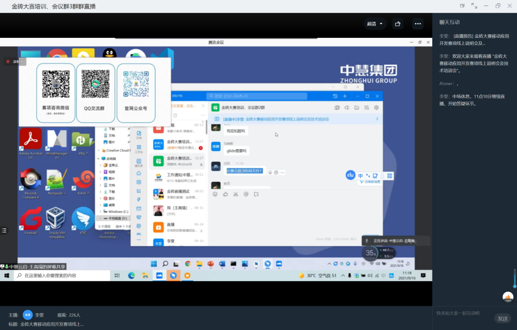Click the DingTalk plus create icon
This screenshot has height=330, width=517.
(x=345, y=96)
